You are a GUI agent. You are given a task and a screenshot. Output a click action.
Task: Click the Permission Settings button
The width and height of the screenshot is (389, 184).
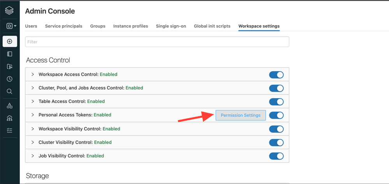pyautogui.click(x=241, y=115)
